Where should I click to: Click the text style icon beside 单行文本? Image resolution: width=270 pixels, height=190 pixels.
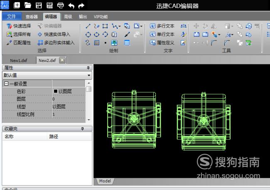[183, 35]
